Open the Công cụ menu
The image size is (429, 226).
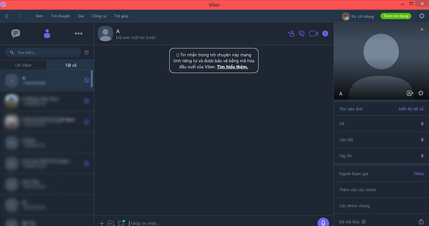[x=99, y=16]
